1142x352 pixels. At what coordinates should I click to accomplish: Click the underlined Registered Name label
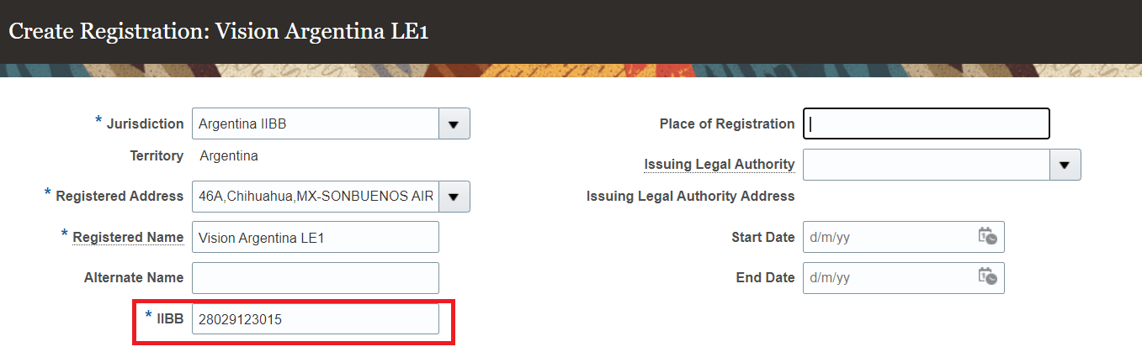[x=128, y=238]
